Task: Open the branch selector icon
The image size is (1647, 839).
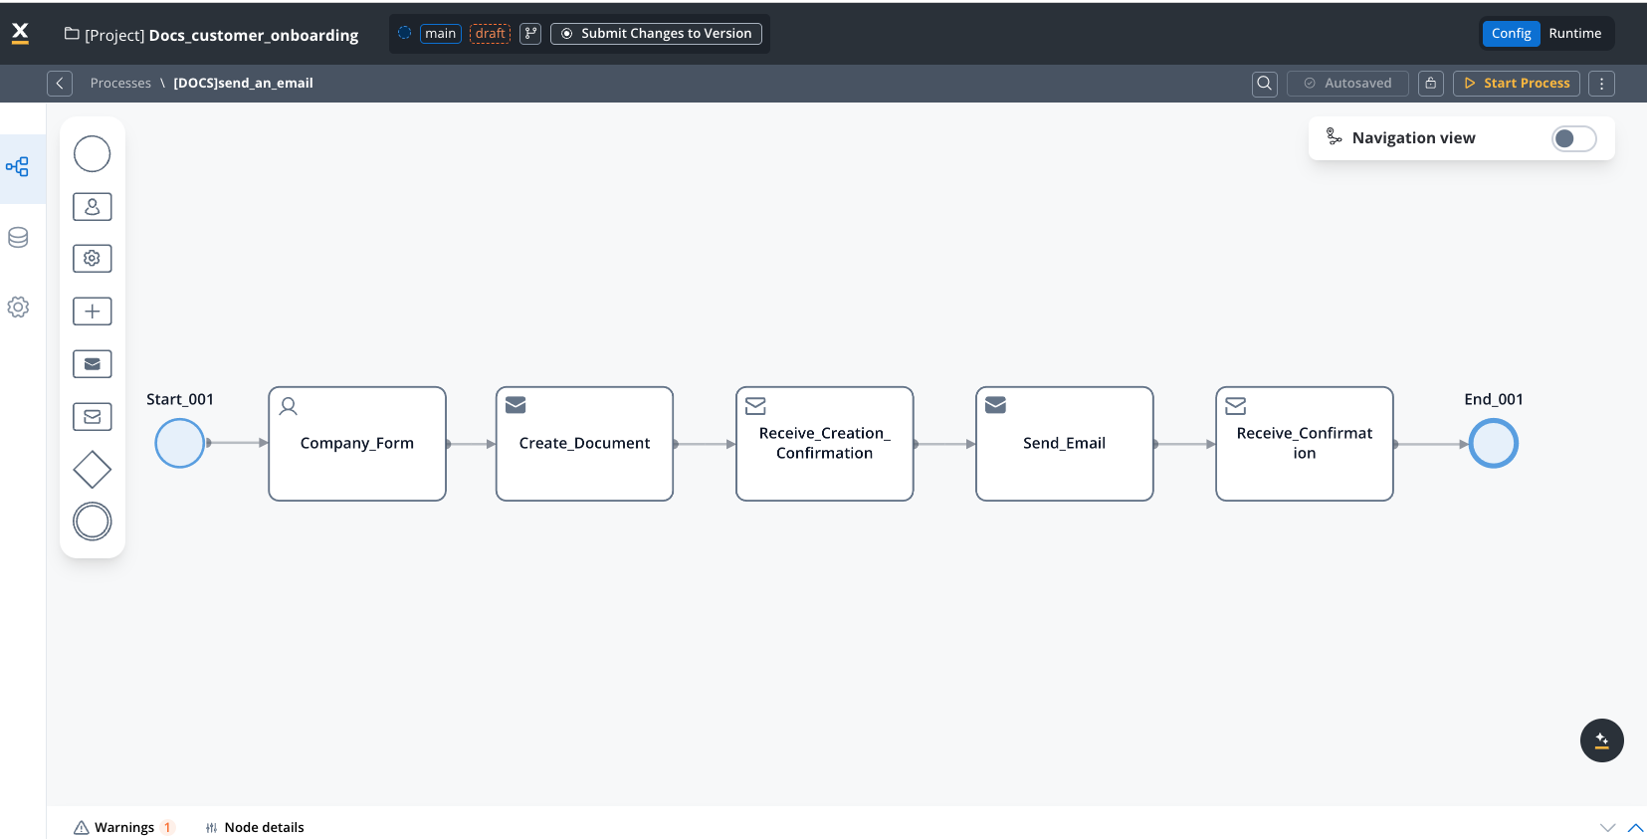Action: [530, 34]
